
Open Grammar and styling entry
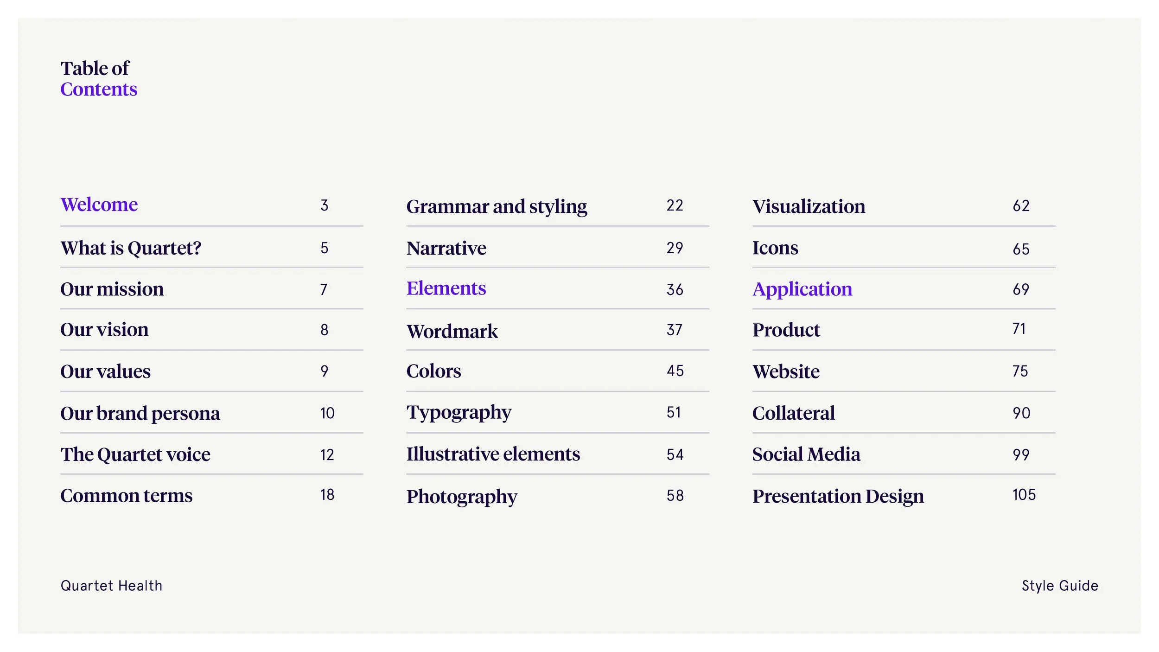coord(497,206)
